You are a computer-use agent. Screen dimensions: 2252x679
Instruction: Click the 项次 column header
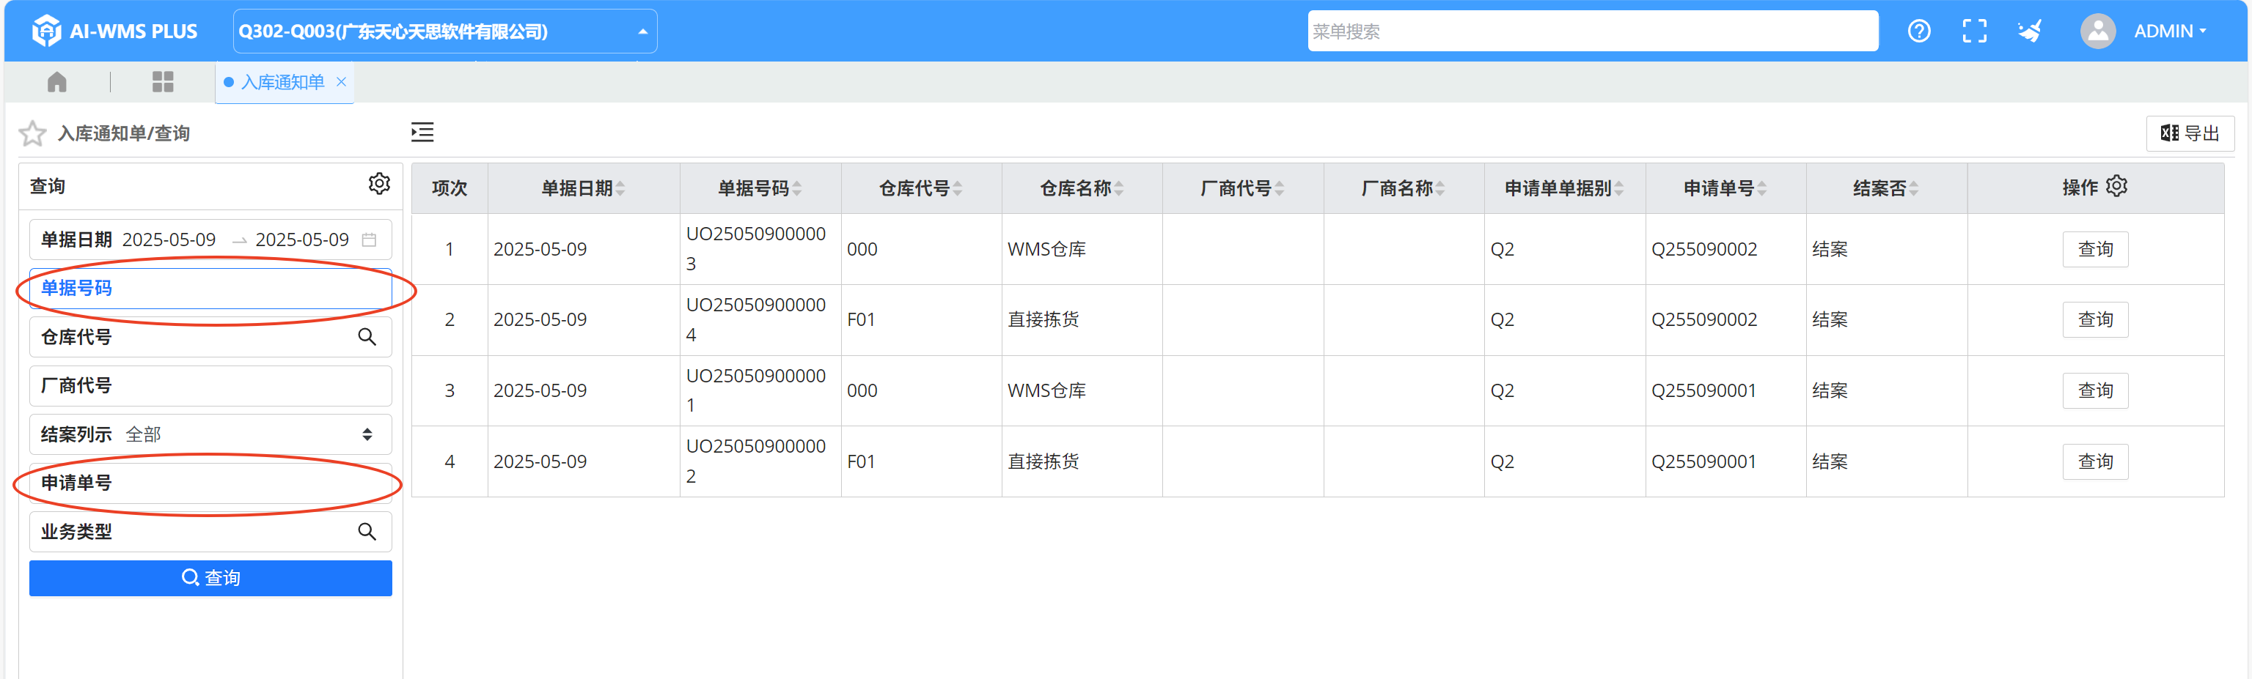(x=450, y=188)
